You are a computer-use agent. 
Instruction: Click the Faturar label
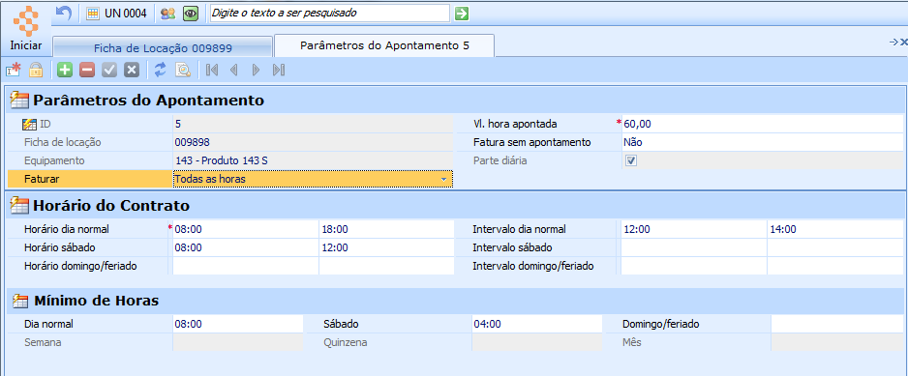pyautogui.click(x=42, y=180)
